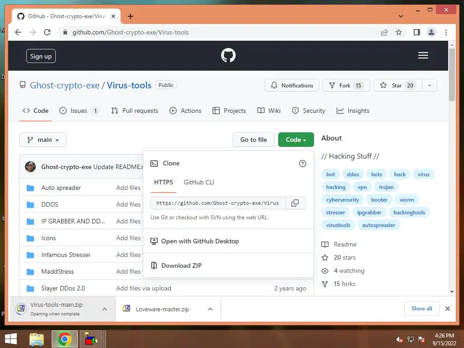Click Chrome icon in taskbar
This screenshot has width=464, height=348.
[x=64, y=339]
